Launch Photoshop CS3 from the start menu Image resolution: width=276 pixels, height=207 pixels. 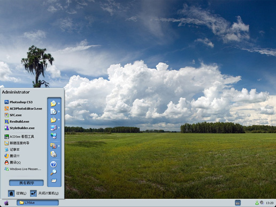[x=19, y=102]
